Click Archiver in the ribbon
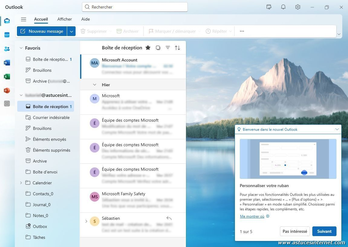Viewport: 348px width, 247px height. (127, 31)
